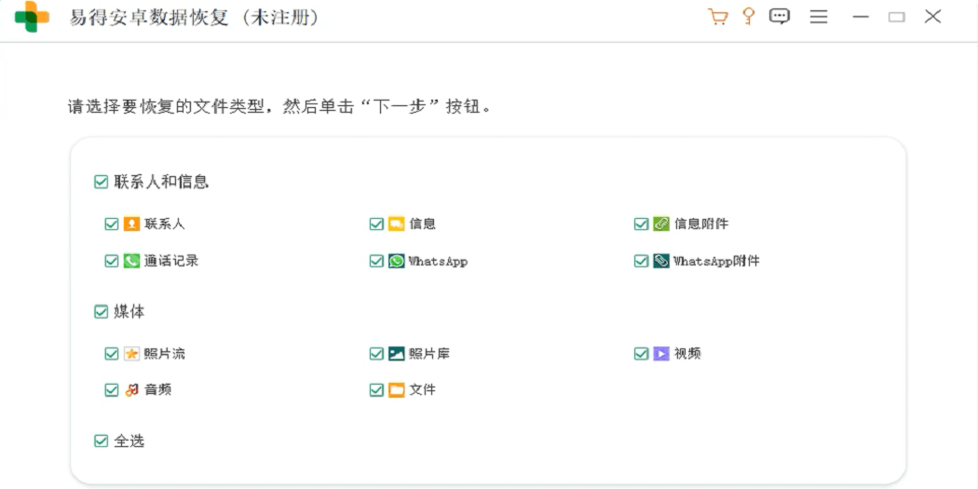Click the orange 联系人 contacts icon
This screenshot has width=978, height=489.
(x=131, y=224)
